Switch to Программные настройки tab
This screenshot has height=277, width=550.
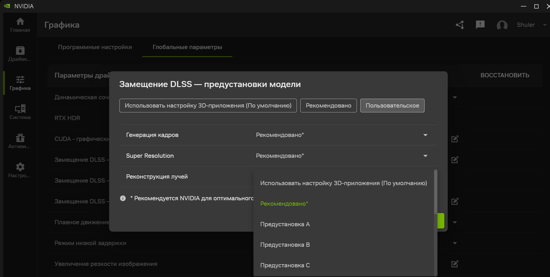click(95, 47)
